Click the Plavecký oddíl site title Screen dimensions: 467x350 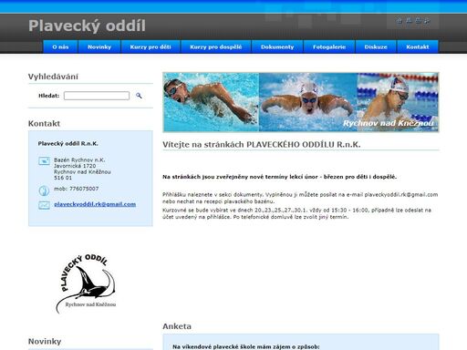[87, 26]
